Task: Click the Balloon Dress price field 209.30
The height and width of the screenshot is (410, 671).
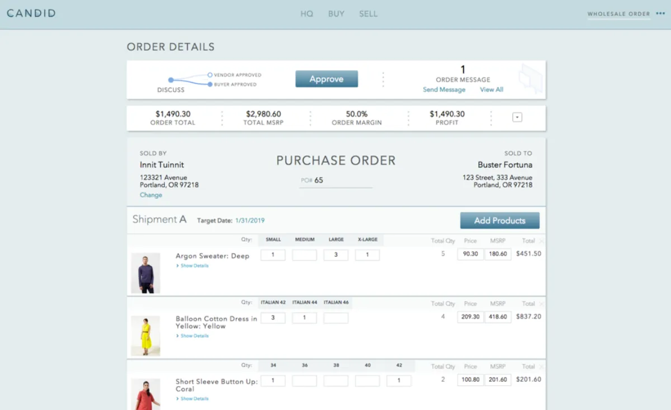Action: (470, 317)
